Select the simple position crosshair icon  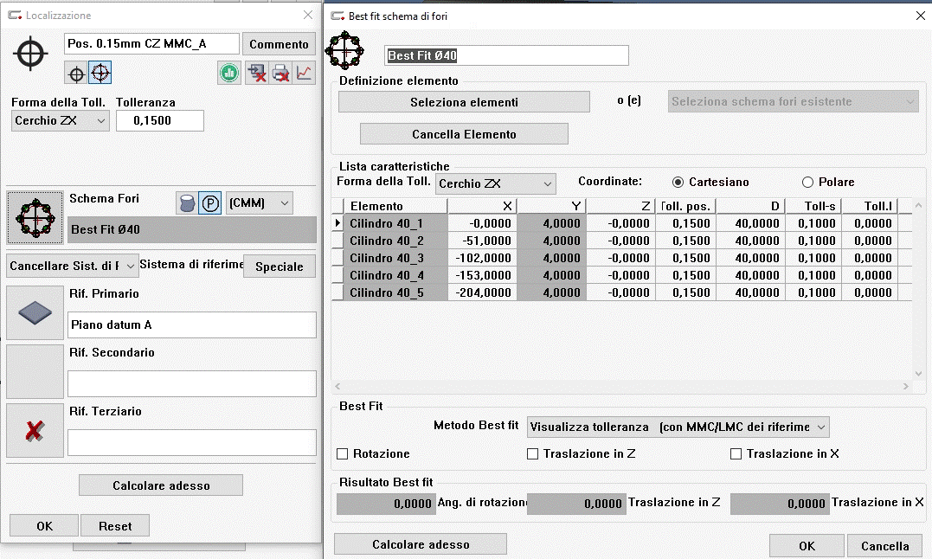tap(77, 74)
